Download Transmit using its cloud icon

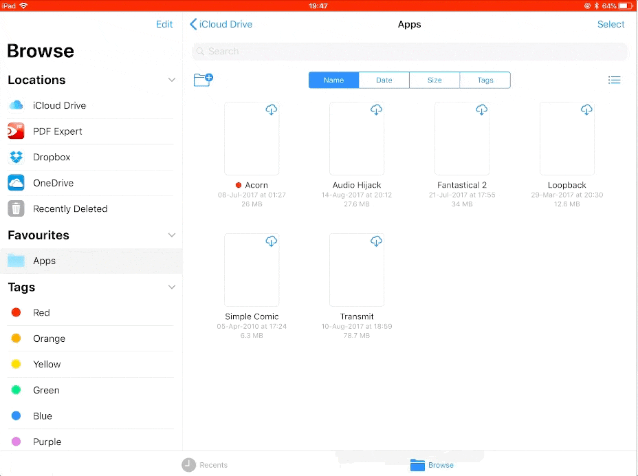click(376, 241)
